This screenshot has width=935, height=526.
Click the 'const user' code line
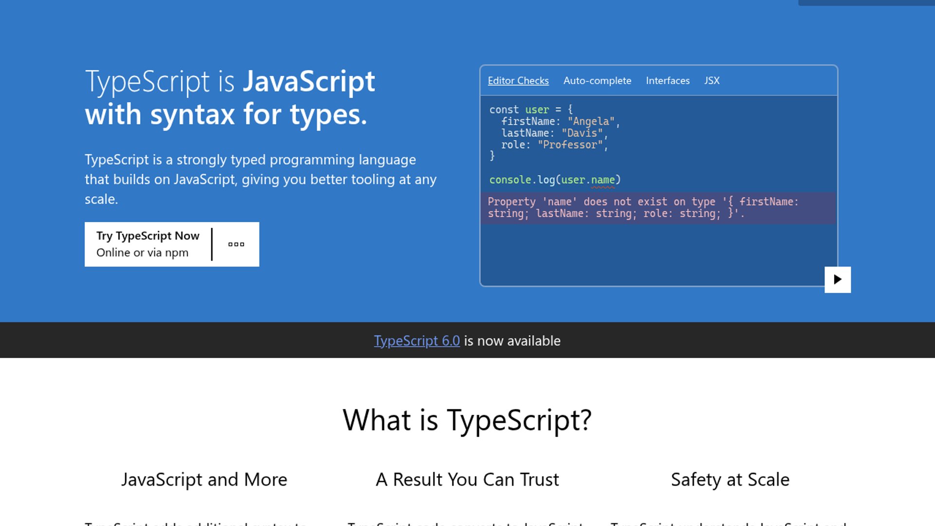pyautogui.click(x=531, y=110)
